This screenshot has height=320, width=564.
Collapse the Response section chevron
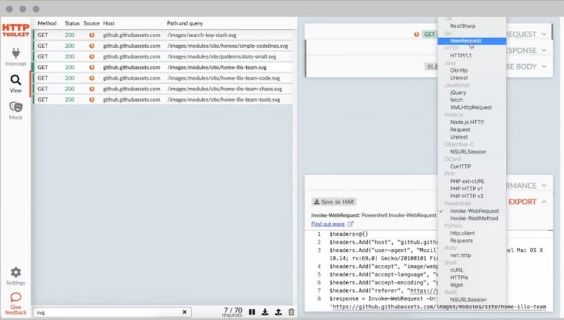pos(544,50)
